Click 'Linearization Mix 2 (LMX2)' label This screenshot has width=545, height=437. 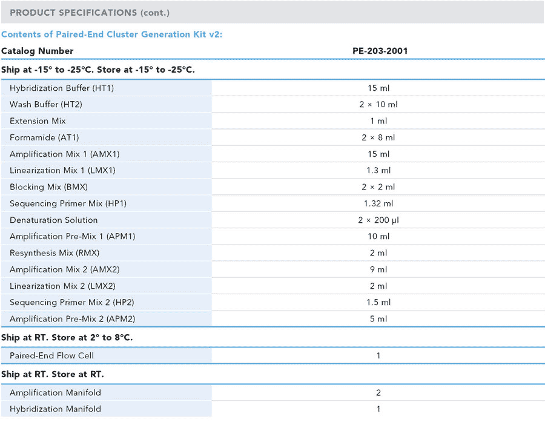point(62,286)
